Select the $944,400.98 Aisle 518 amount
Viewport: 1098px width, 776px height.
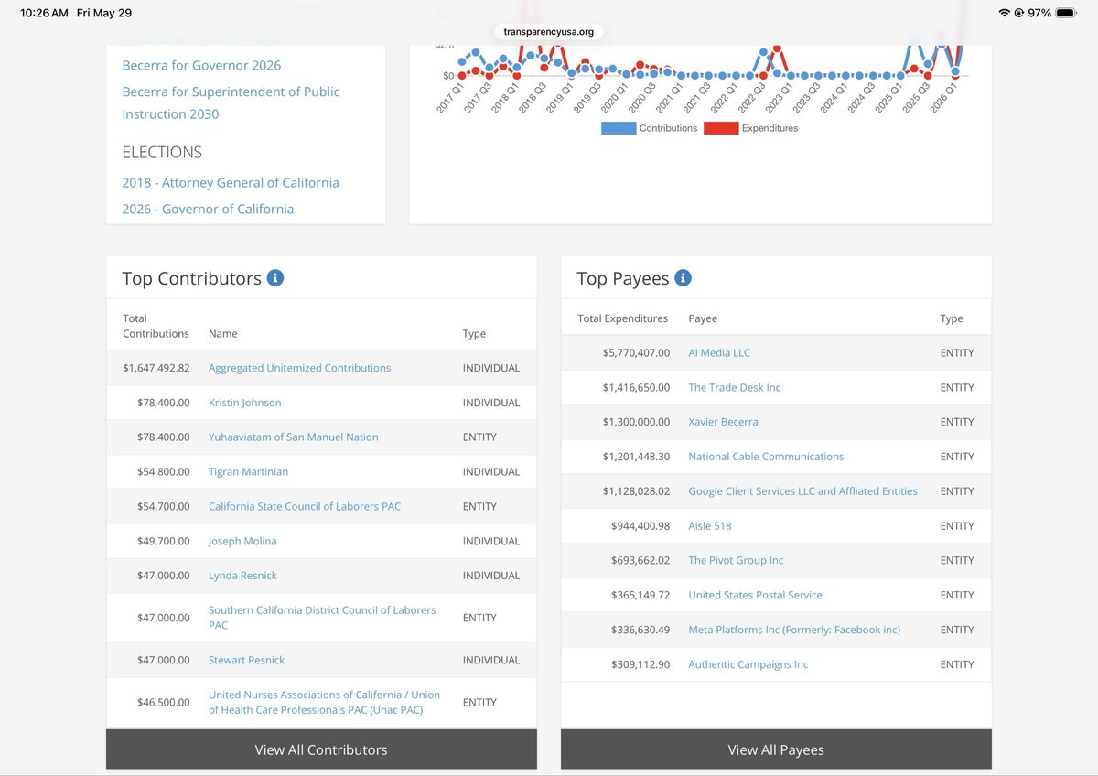(x=640, y=526)
